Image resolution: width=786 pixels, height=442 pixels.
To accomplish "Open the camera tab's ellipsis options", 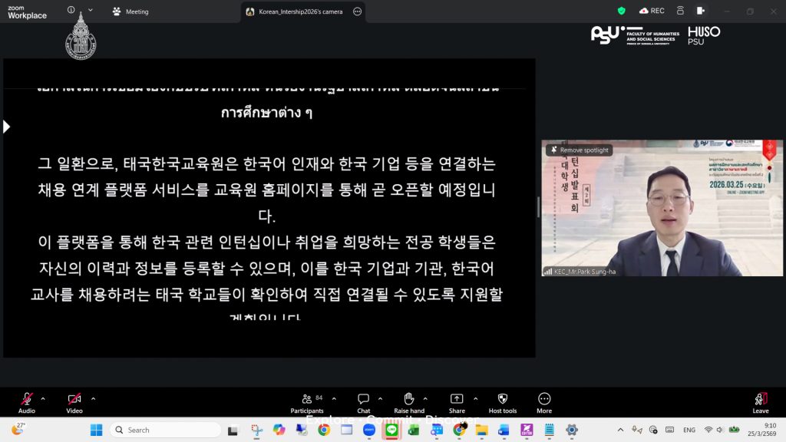I will point(357,12).
